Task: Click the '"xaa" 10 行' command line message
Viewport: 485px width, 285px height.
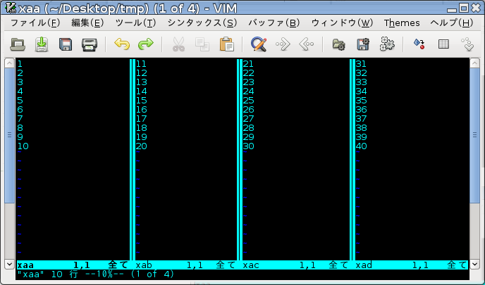Action: (x=48, y=274)
